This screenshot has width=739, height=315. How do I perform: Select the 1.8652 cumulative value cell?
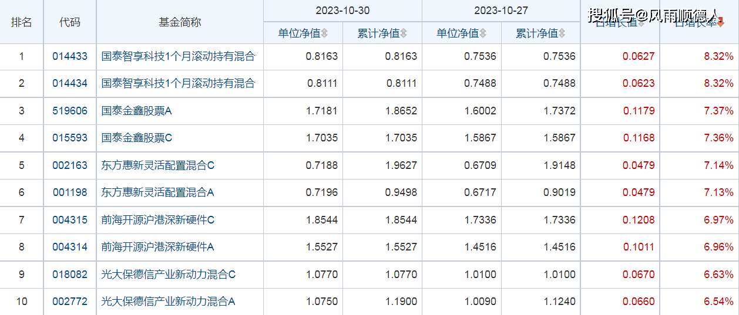[401, 111]
